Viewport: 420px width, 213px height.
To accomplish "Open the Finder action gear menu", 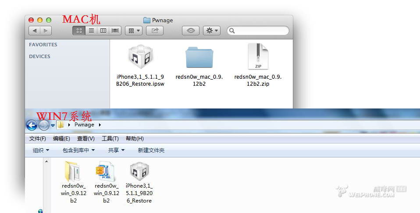I will pyautogui.click(x=212, y=31).
